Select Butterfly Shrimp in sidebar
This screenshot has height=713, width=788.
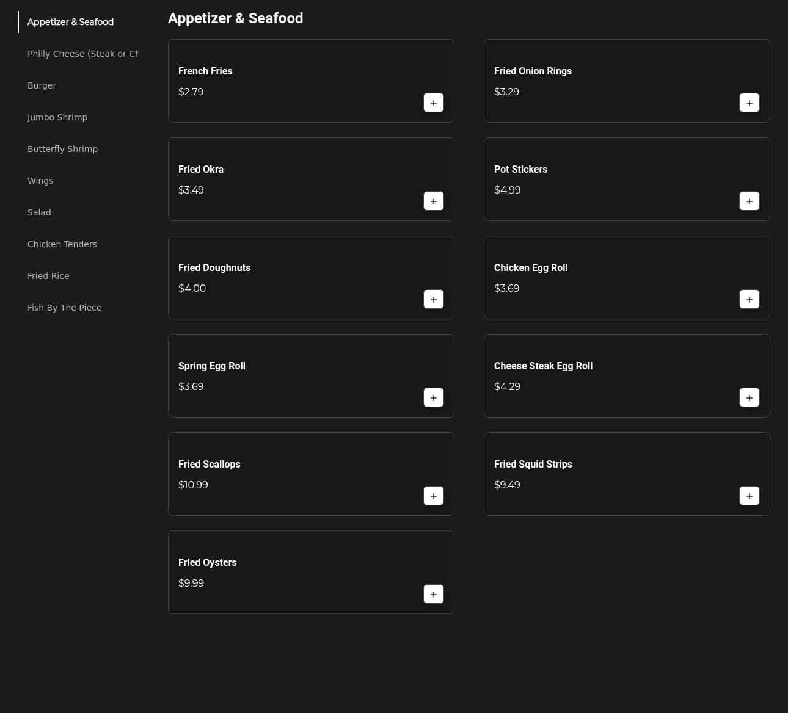(62, 149)
